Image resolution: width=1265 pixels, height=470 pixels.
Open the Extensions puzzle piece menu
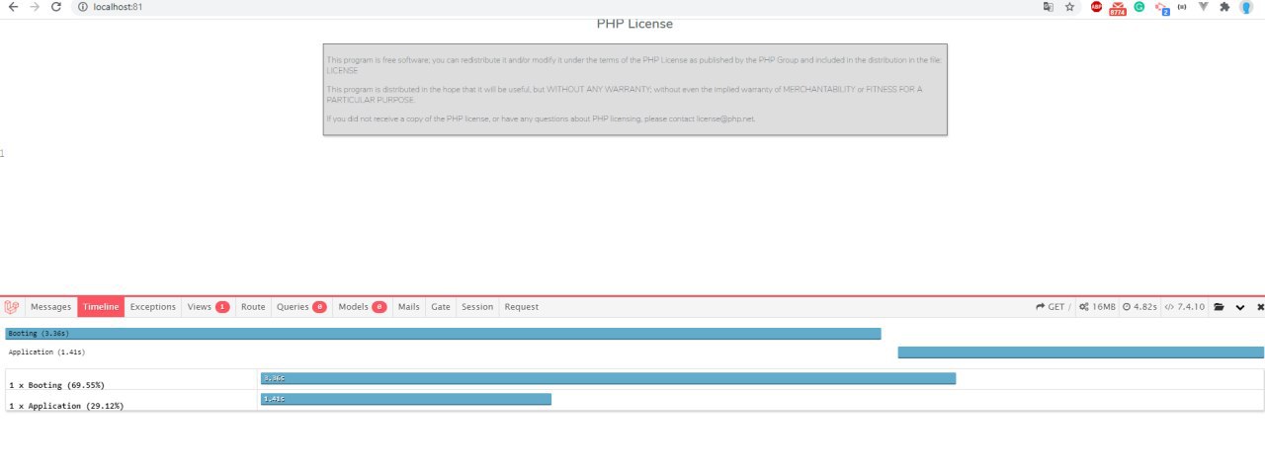pyautogui.click(x=1224, y=7)
